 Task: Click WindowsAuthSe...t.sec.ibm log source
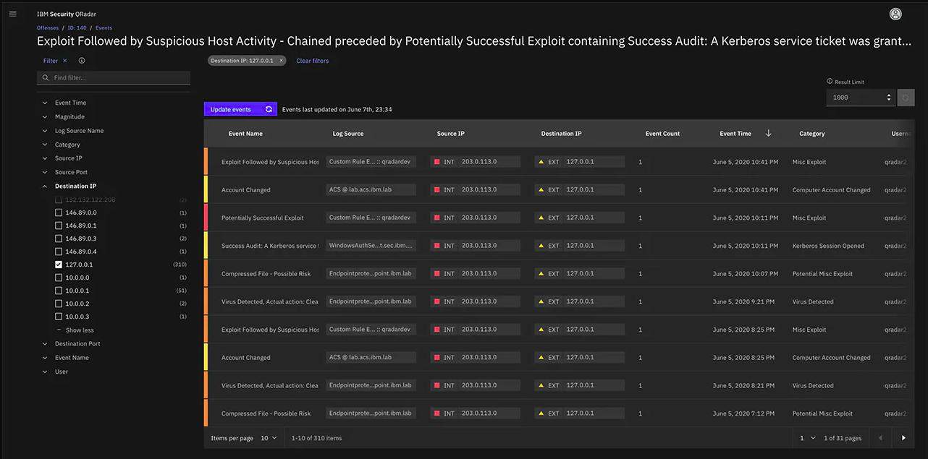click(x=371, y=246)
